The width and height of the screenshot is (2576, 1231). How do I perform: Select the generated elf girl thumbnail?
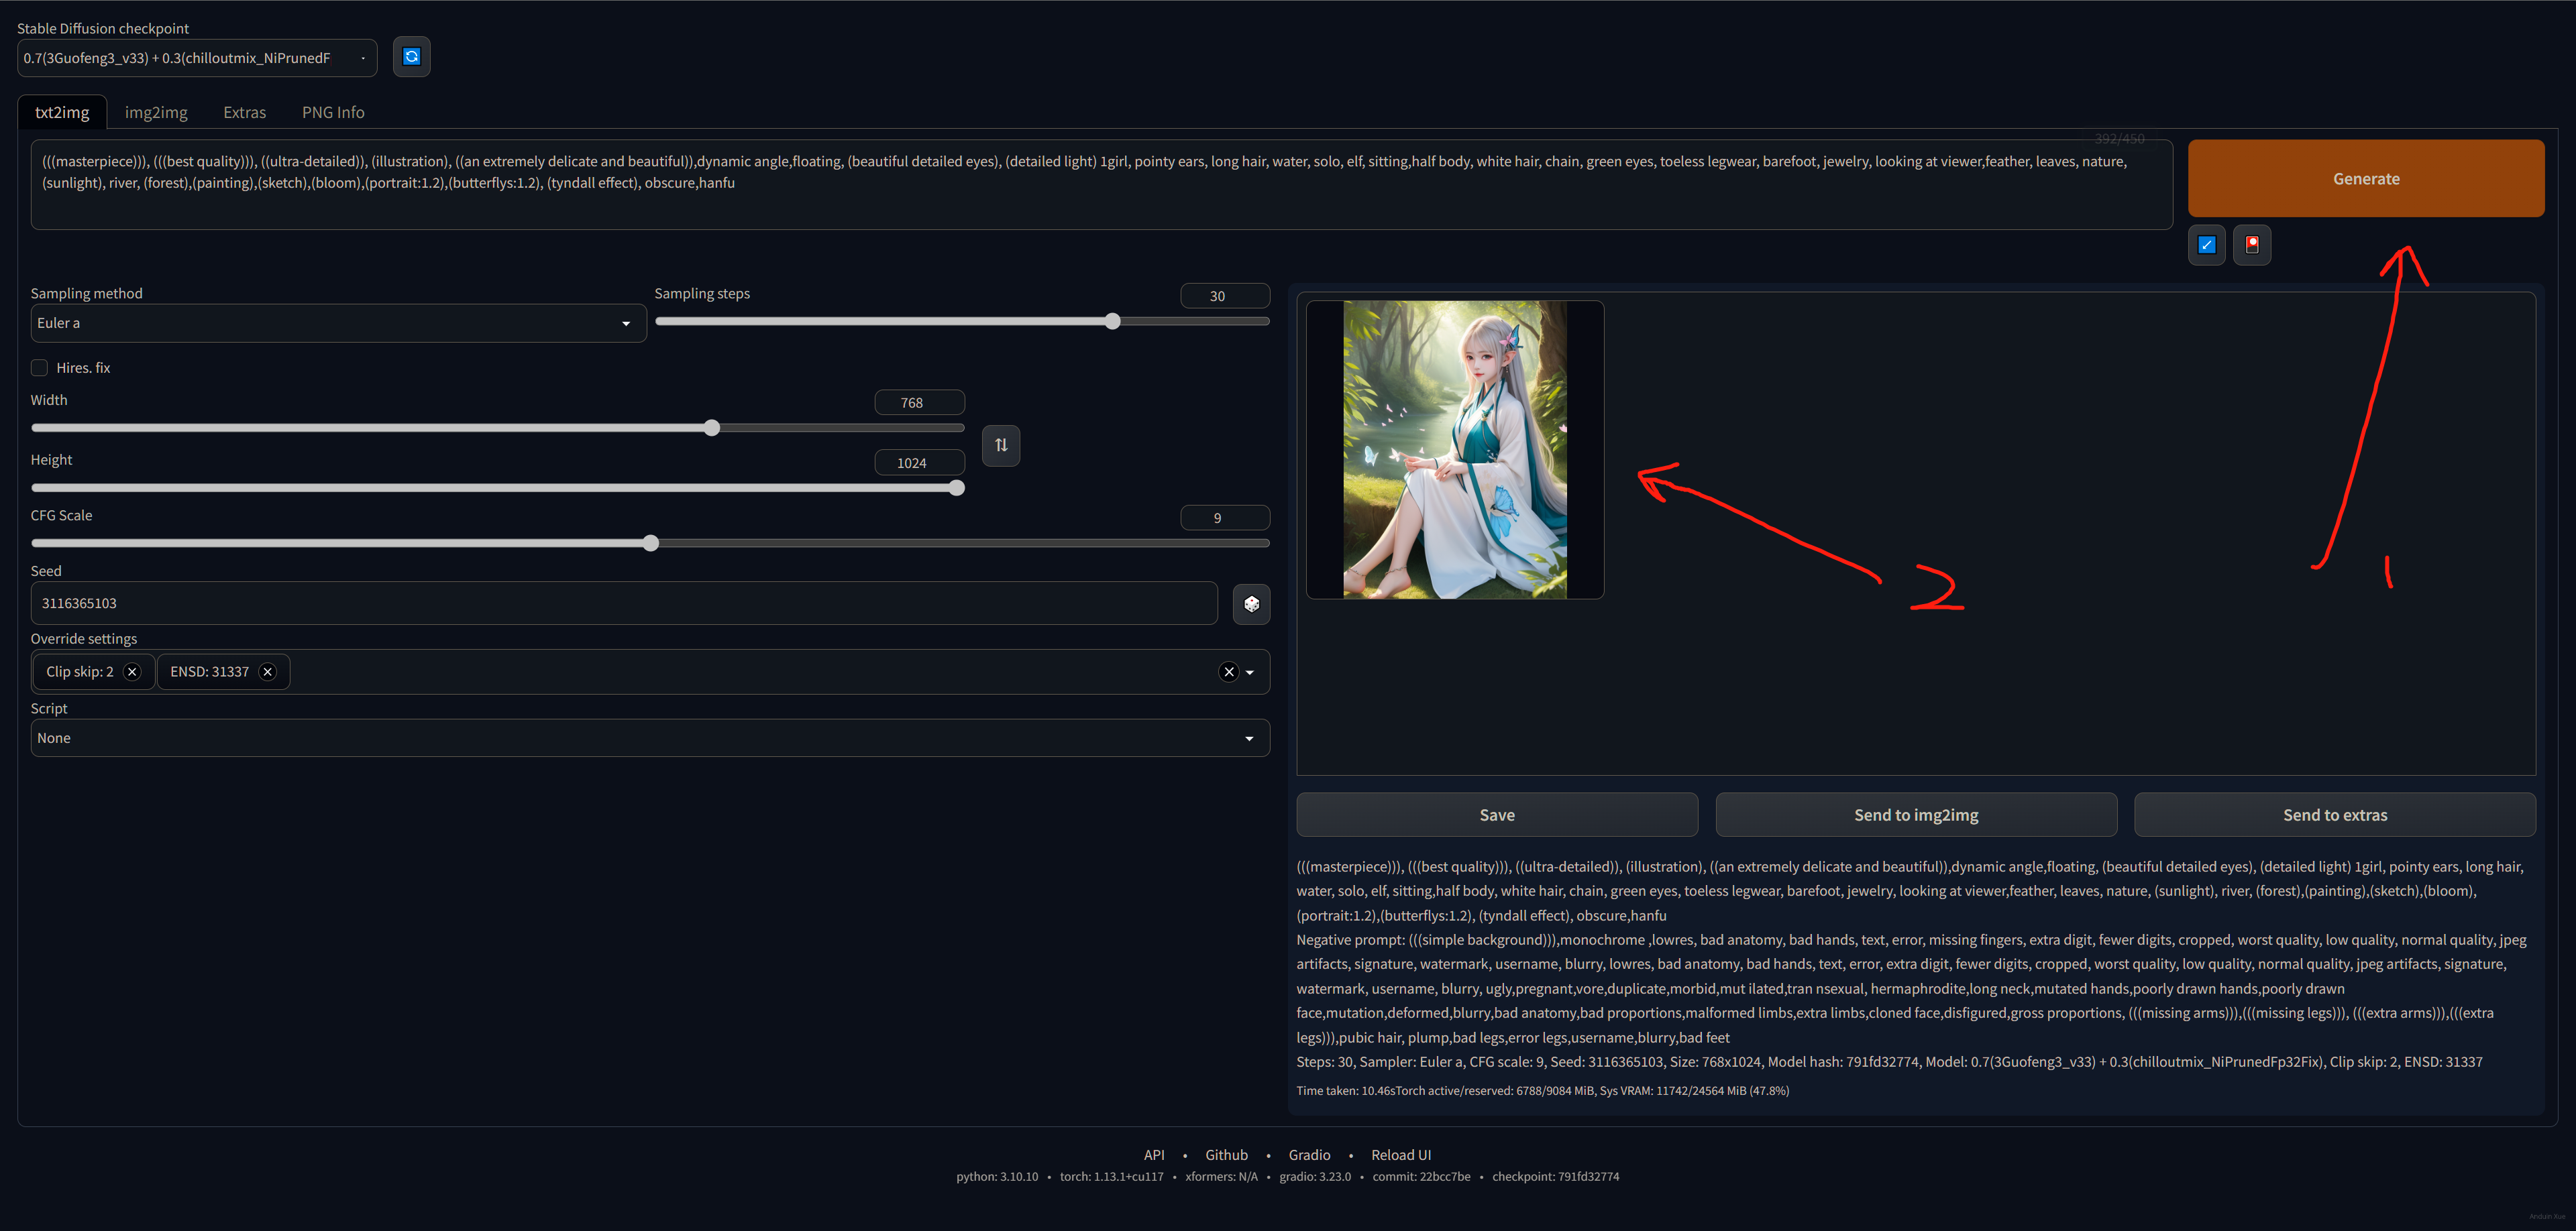pyautogui.click(x=1454, y=450)
